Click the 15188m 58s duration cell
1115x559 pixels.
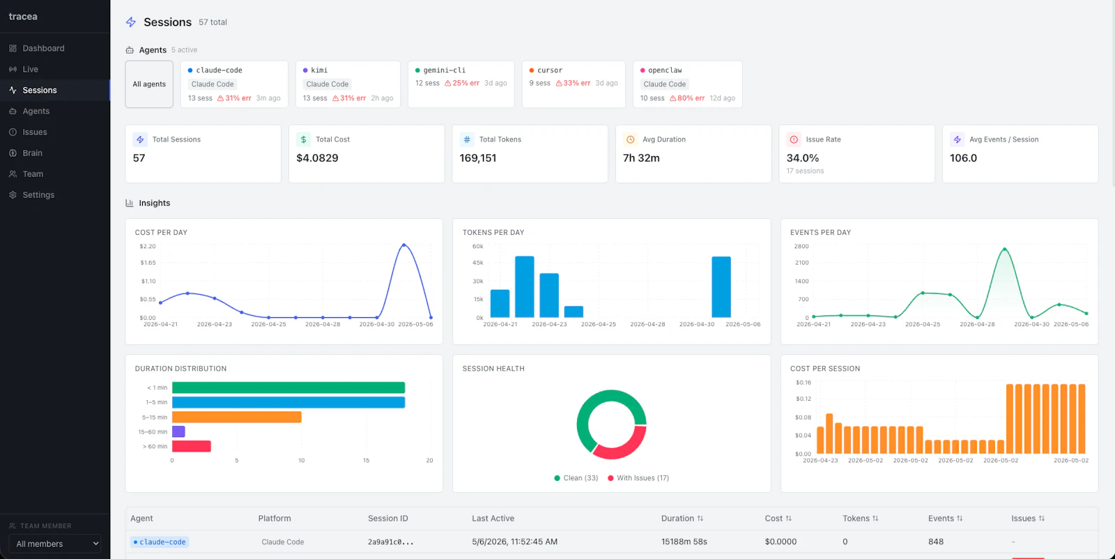click(x=684, y=542)
